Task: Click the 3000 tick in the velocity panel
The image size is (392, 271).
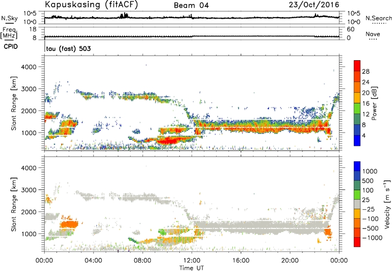Action: (x=29, y=190)
